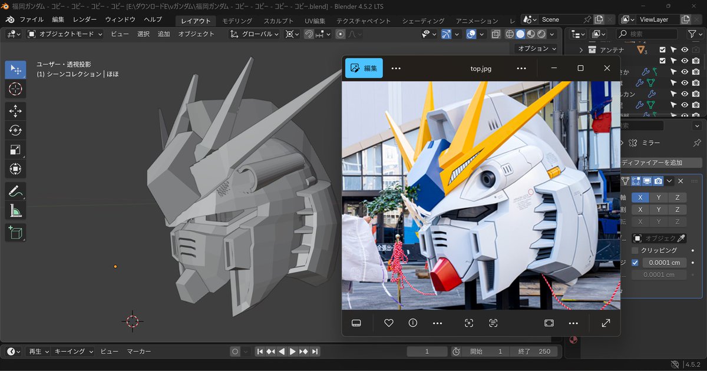This screenshot has height=371, width=707.
Task: Click the visual search icon in Photos viewer
Action: click(x=469, y=323)
